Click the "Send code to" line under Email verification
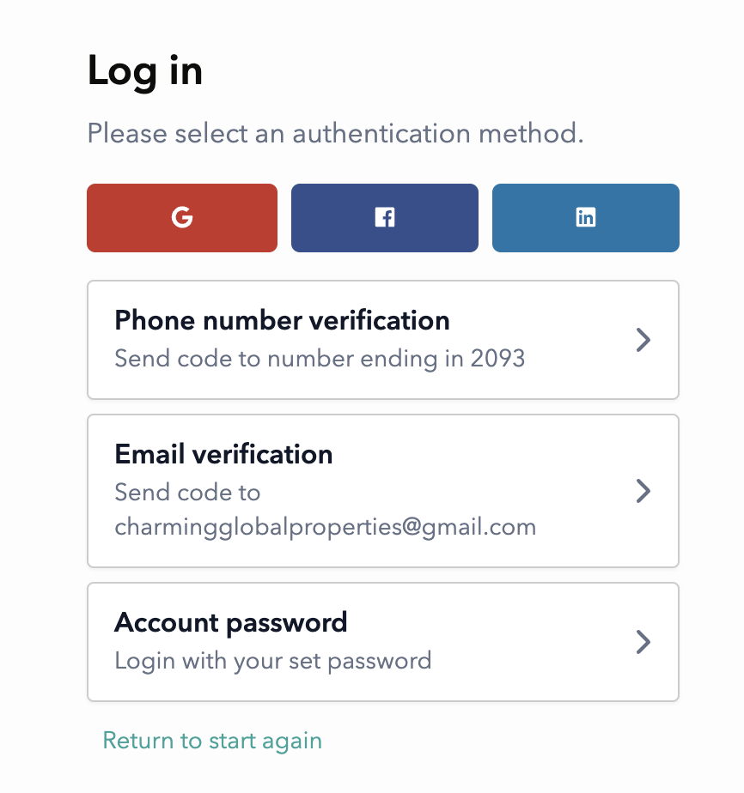The width and height of the screenshot is (744, 793). pyautogui.click(x=187, y=493)
